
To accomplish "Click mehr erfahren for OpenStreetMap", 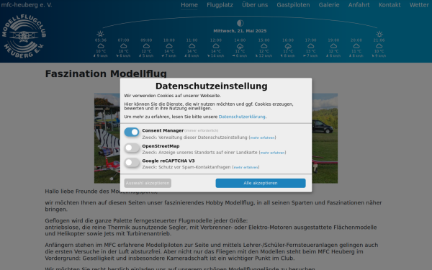I will pyautogui.click(x=272, y=153).
